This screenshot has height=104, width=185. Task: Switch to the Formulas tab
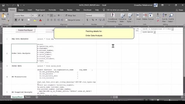coord(52,10)
